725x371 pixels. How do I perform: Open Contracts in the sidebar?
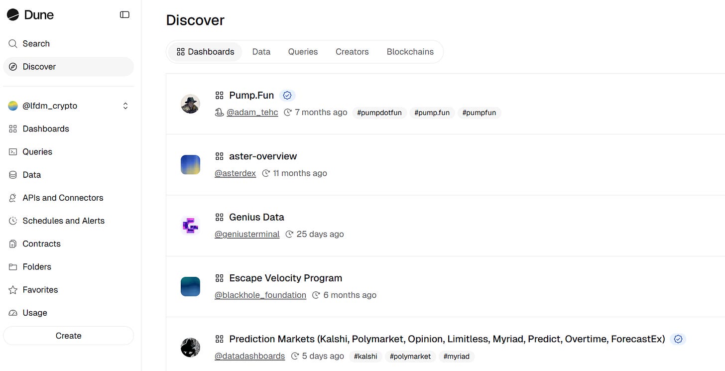[x=68, y=244]
